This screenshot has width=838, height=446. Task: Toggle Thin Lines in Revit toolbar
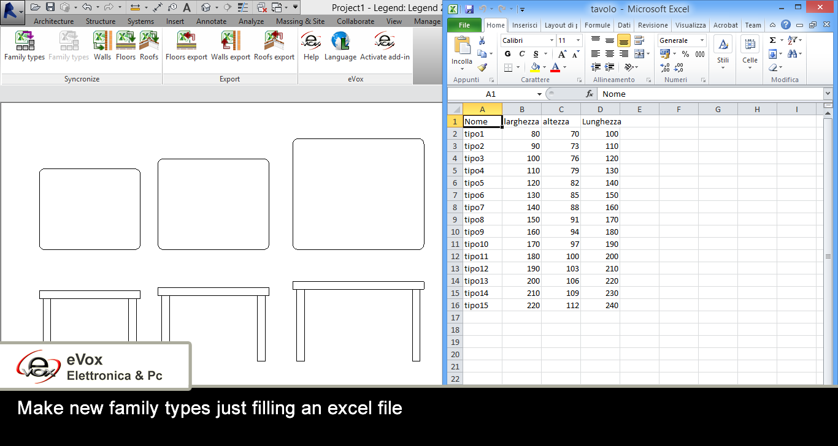(x=242, y=7)
